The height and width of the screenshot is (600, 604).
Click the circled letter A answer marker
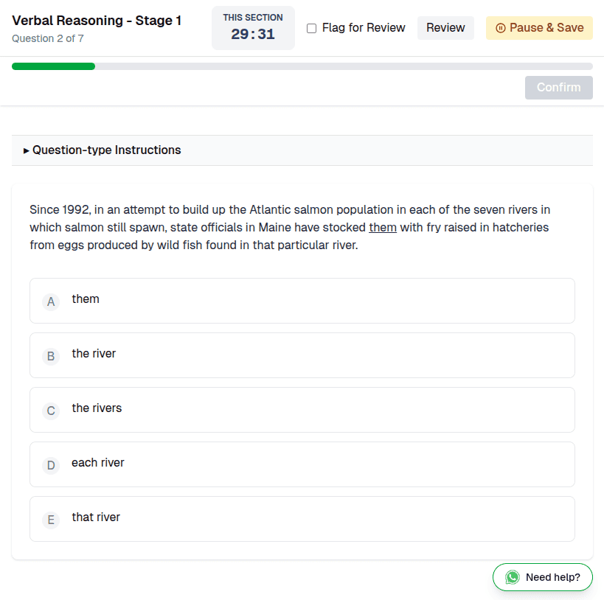(x=51, y=301)
